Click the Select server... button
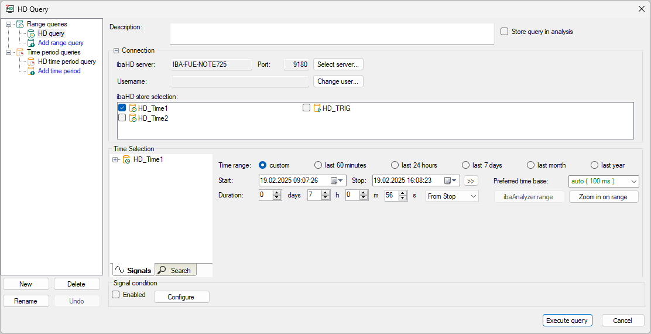 [338, 64]
